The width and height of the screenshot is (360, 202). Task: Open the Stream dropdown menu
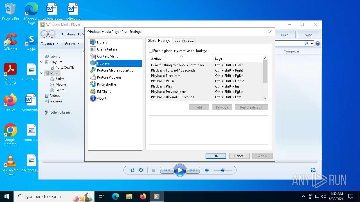pyautogui.click(x=72, y=43)
